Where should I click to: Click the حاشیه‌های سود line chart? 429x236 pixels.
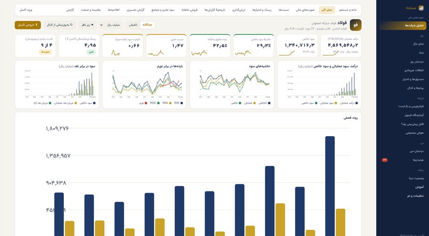pos(234,83)
